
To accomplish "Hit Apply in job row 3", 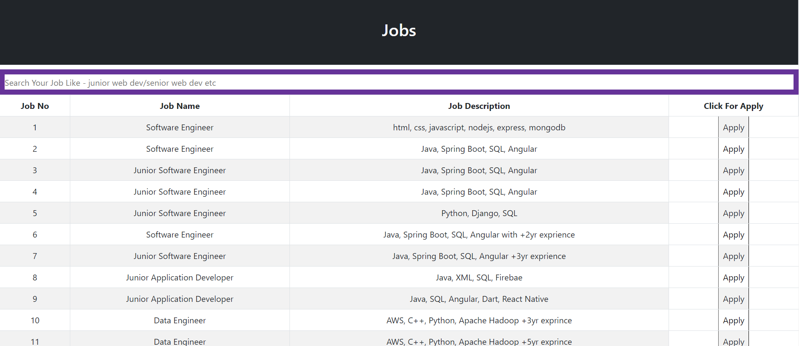I will 733,170.
